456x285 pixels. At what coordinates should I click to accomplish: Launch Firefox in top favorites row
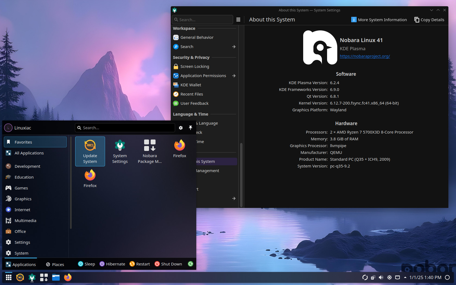179,149
